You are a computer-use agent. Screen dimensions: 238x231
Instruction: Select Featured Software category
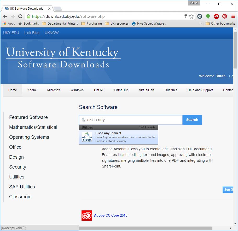coord(28,117)
